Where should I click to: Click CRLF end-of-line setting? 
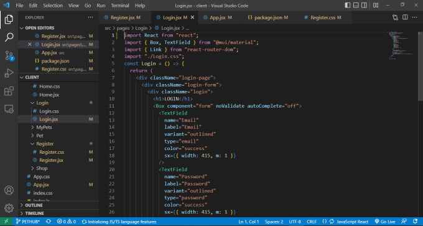pos(312,222)
